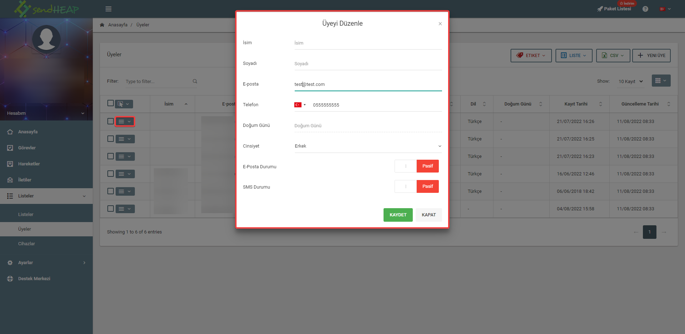Image resolution: width=685 pixels, height=334 pixels.
Task: Go to previous page arrow
Action: click(x=636, y=232)
